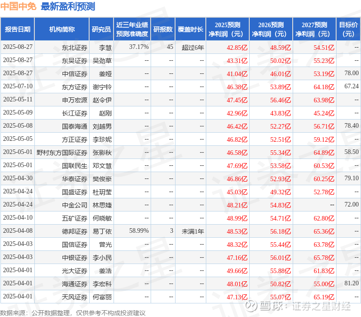
Task: Click the 37.17% accuracy value
Action: [139, 47]
